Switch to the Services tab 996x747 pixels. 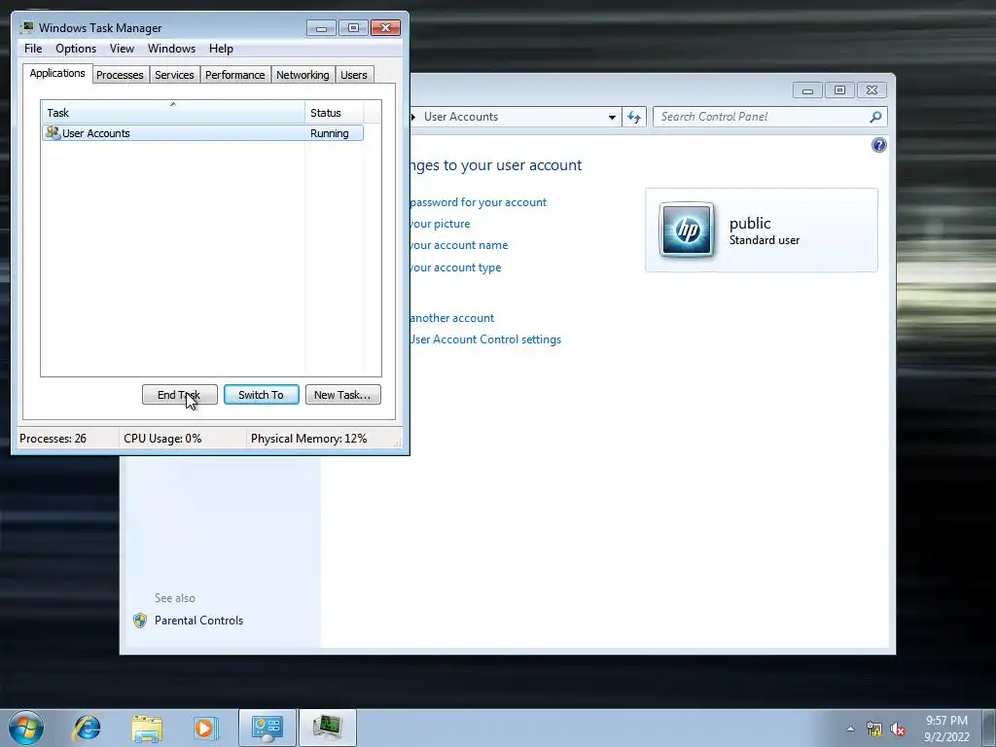[x=174, y=75]
